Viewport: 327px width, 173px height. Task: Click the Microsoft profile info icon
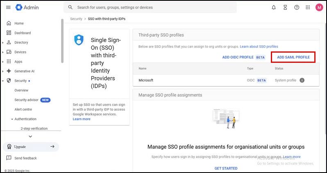(x=302, y=80)
